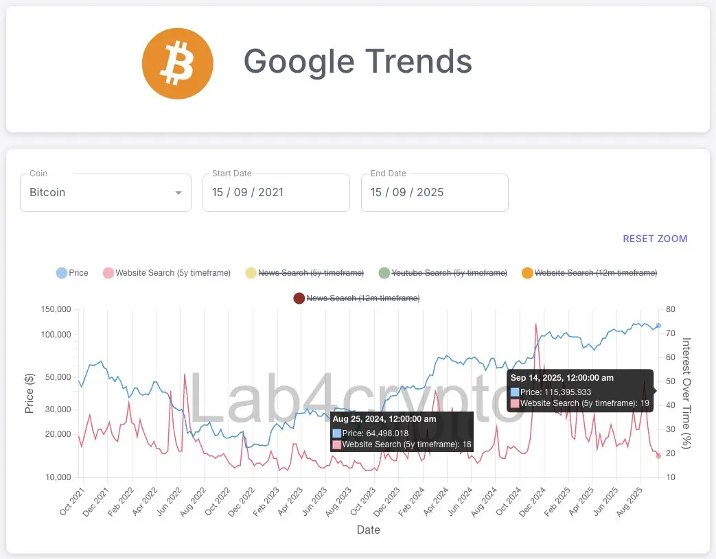Toggle the Price legend circle
716x559 pixels.
(x=62, y=273)
